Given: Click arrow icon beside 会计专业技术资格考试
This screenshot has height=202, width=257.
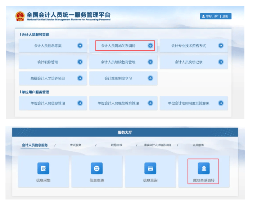Looking at the screenshot, I should click(221, 46).
